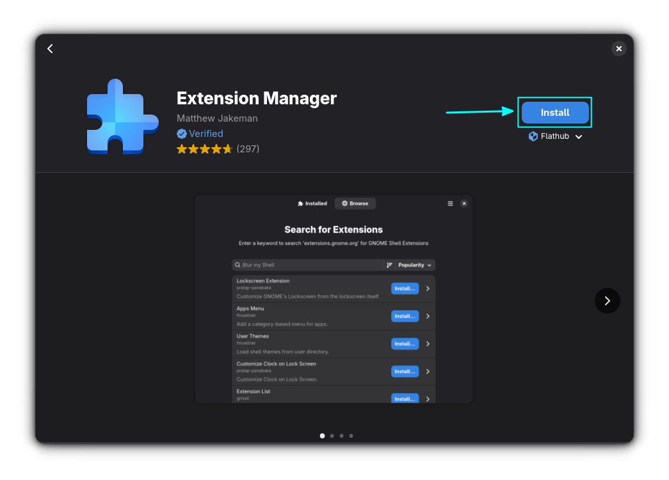This screenshot has height=480, width=669.
Task: Open the hamburger menu in the screenshot preview
Action: 450,203
